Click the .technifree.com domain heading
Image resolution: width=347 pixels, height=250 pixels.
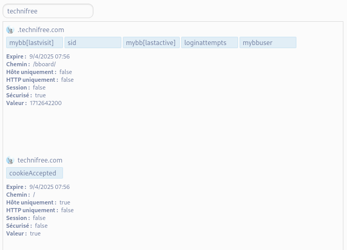[41, 30]
